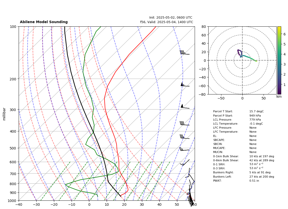The image size is (288, 209).
Task: Click the Parcel T Start label
Action: [223, 111]
